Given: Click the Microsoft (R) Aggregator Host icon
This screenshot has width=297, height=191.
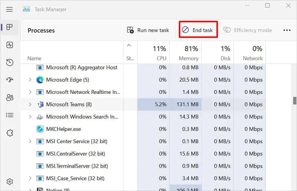Looking at the screenshot, I should [40, 67].
